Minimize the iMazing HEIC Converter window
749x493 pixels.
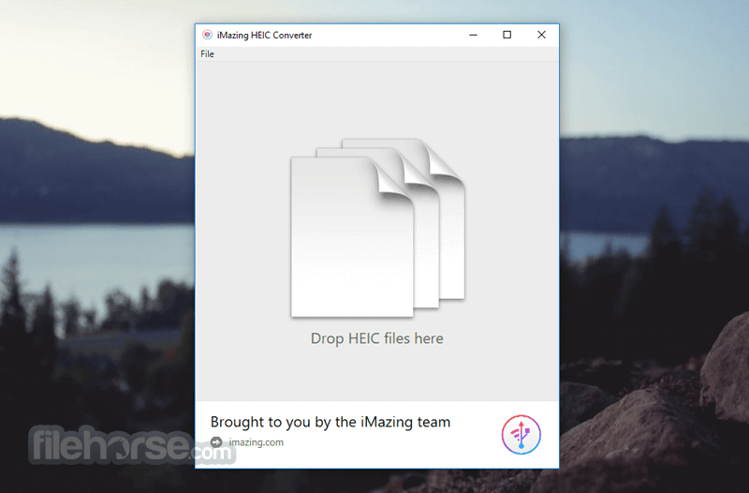[x=473, y=35]
